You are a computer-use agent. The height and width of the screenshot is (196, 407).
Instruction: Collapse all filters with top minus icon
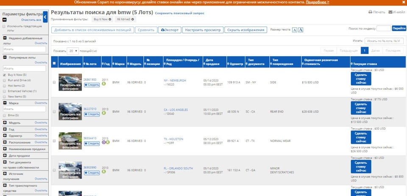click(x=5, y=20)
